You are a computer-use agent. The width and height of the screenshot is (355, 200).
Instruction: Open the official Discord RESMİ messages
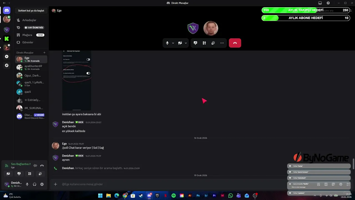pyautogui.click(x=31, y=116)
